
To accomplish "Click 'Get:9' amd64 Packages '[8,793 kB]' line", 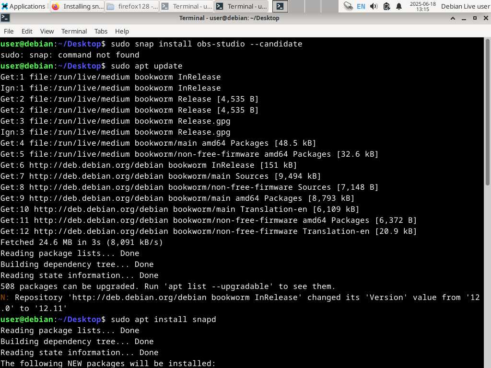I will coord(177,198).
